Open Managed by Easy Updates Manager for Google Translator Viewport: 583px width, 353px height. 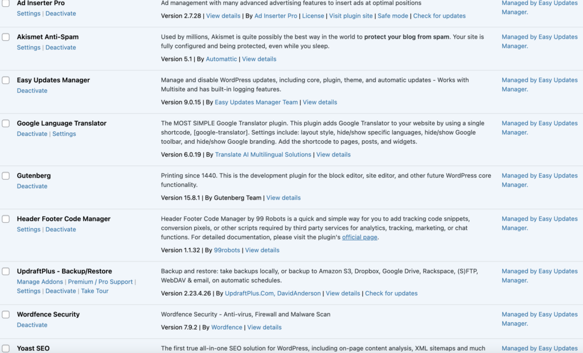point(540,128)
